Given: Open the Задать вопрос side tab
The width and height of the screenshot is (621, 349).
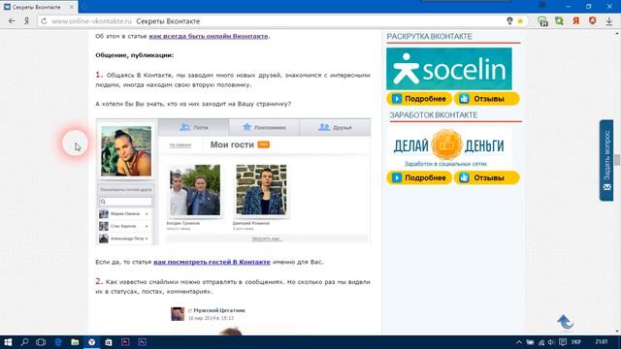Looking at the screenshot, I should (606, 160).
